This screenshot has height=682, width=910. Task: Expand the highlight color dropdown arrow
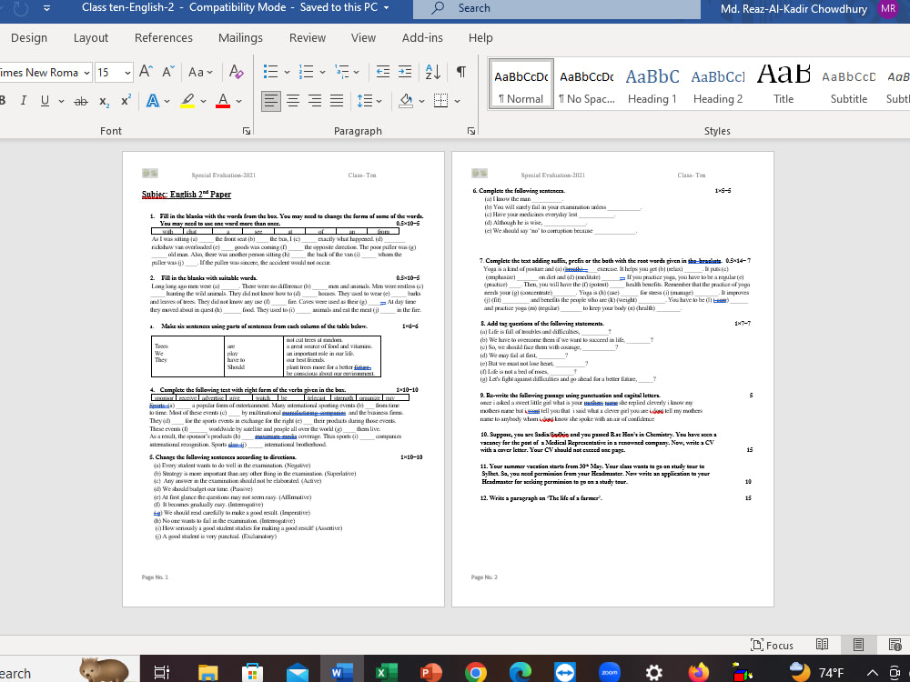click(x=203, y=101)
